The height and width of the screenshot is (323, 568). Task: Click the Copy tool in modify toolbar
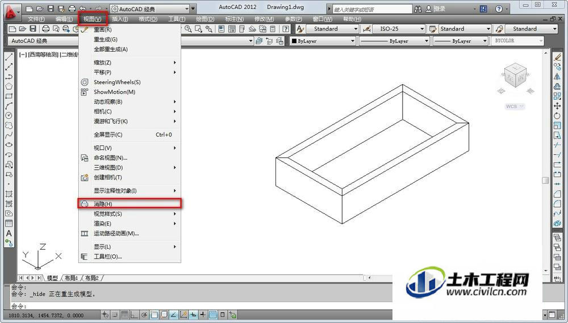click(x=558, y=66)
